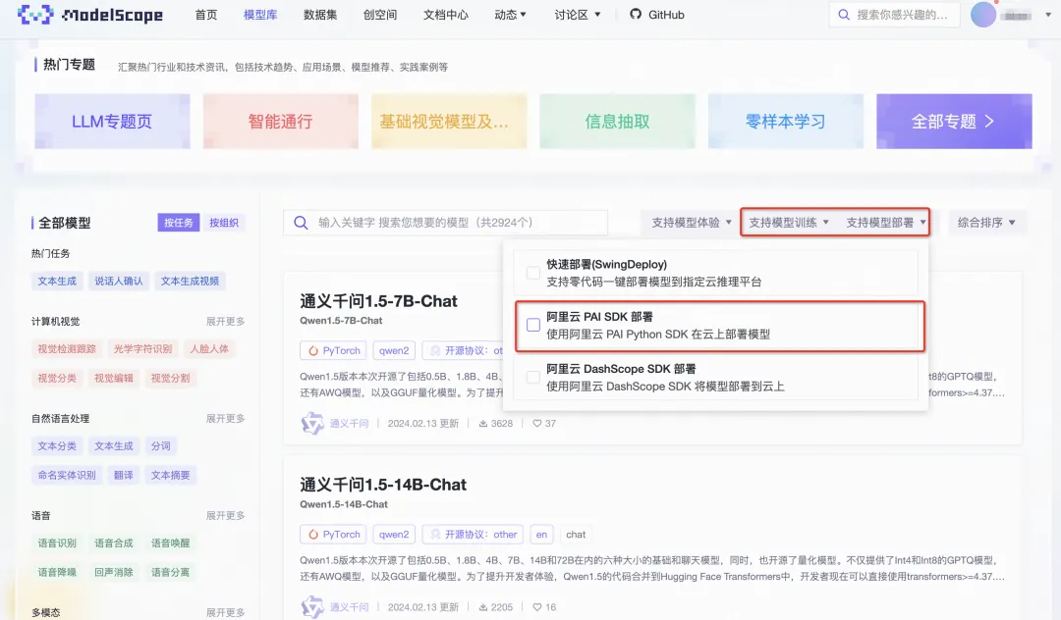Open the 支持模型体验 filter dropdown
This screenshot has height=620, width=1061.
(691, 223)
